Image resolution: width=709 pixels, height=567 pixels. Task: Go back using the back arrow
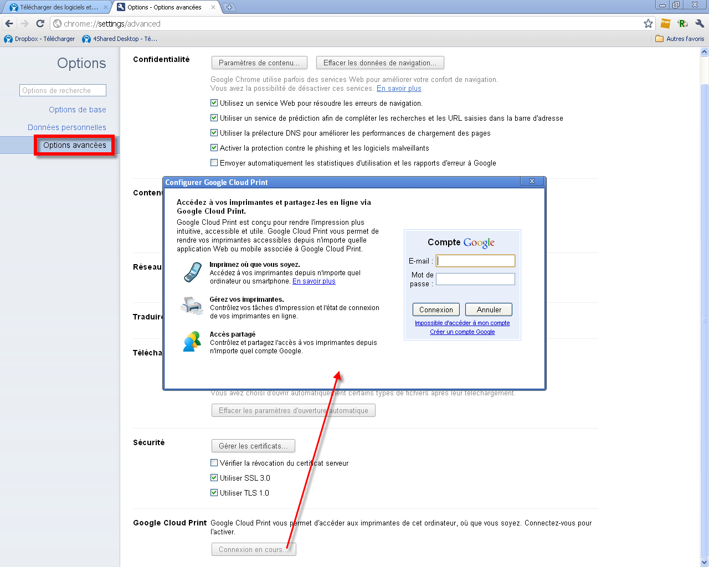point(9,23)
